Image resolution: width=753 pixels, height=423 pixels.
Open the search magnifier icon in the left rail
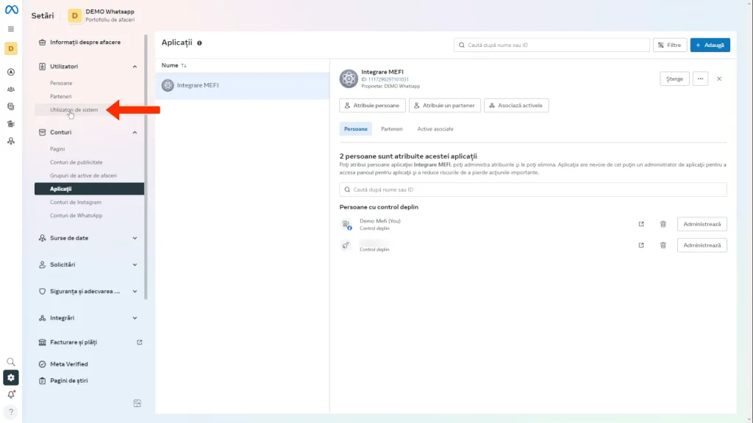click(x=11, y=361)
